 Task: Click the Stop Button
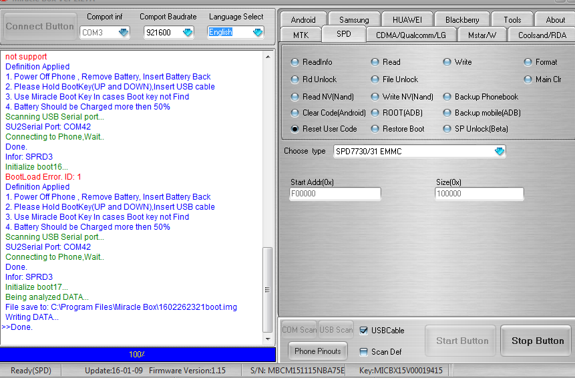click(537, 341)
